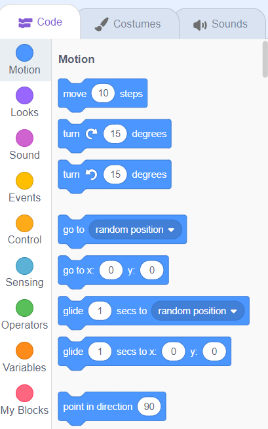Expand the go to random position dropdown
The image size is (268, 429).
(135, 230)
